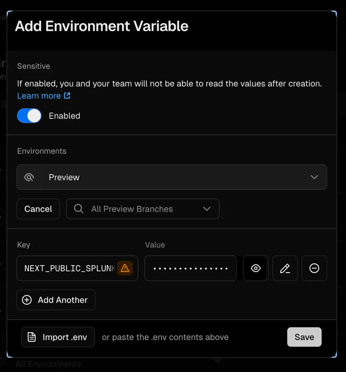This screenshot has width=346, height=372.
Task: Reveal the hidden value with eye icon
Action: pos(256,268)
